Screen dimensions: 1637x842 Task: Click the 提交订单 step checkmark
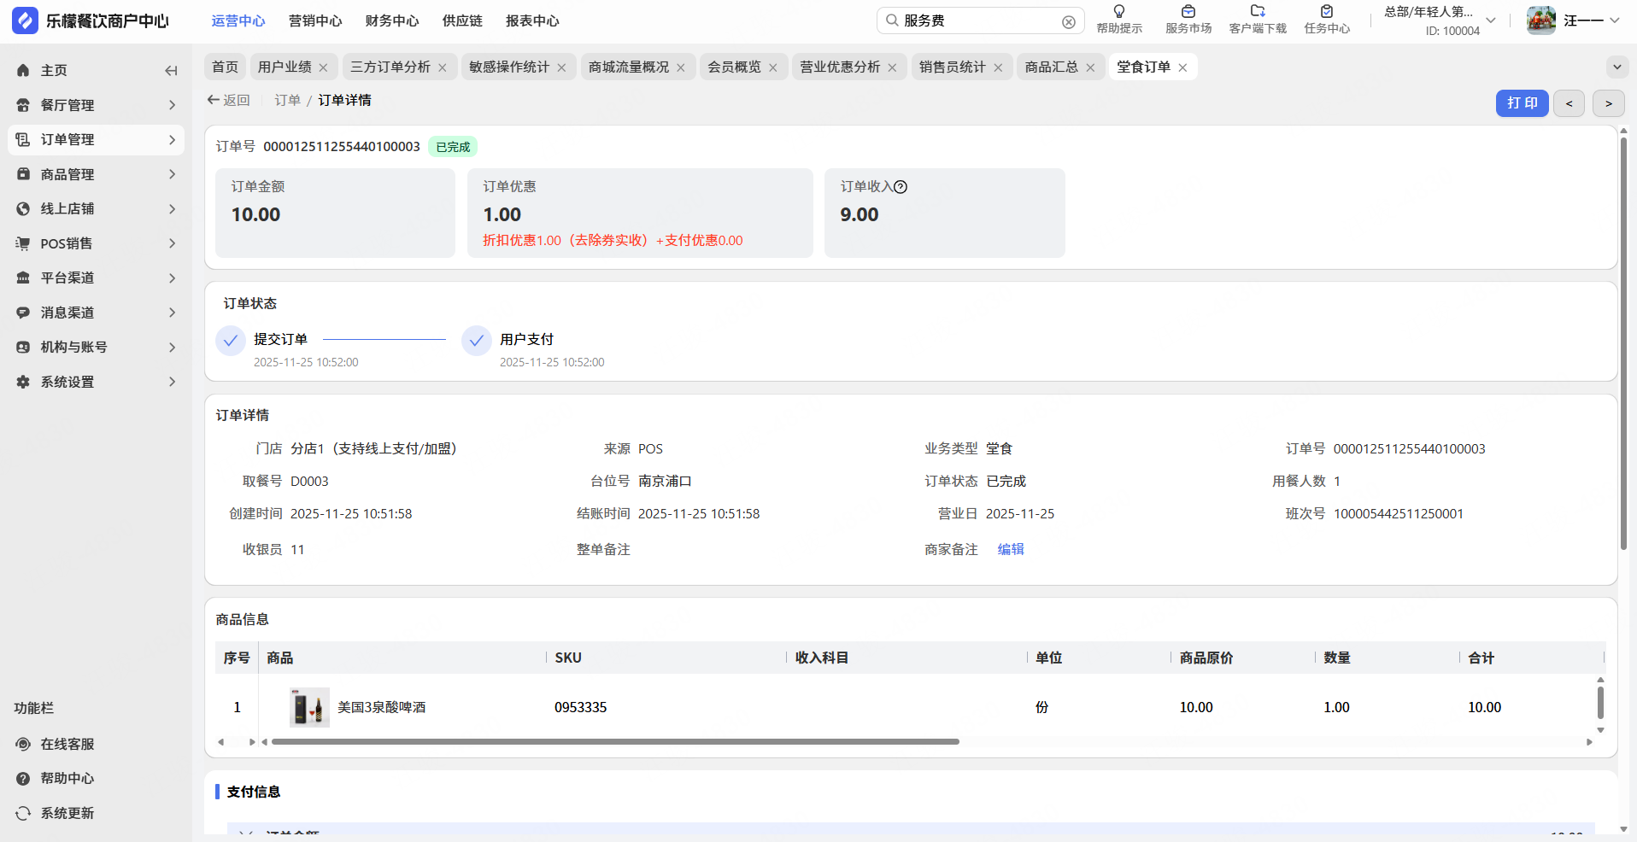[x=230, y=340]
